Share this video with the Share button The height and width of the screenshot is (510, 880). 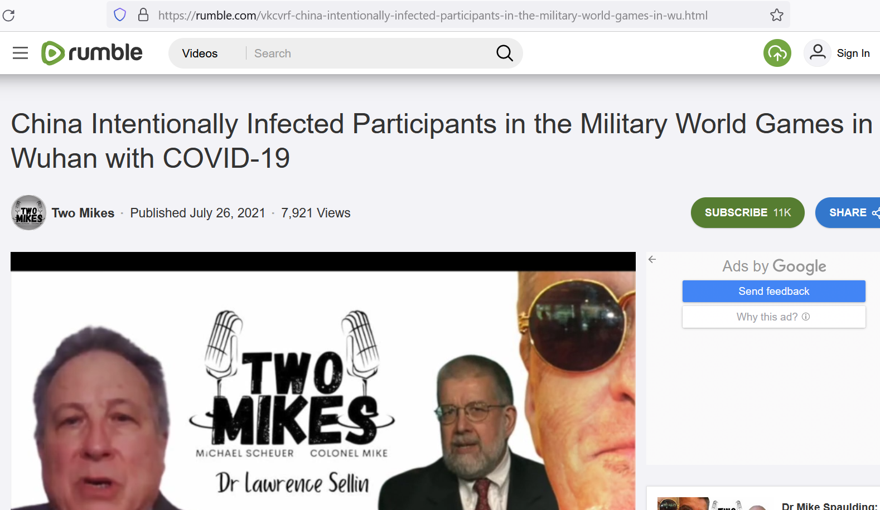(848, 212)
